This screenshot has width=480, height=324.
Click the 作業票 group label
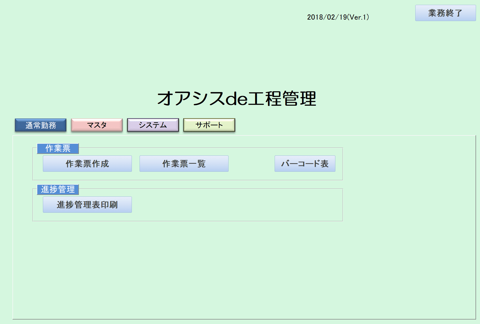[58, 148]
